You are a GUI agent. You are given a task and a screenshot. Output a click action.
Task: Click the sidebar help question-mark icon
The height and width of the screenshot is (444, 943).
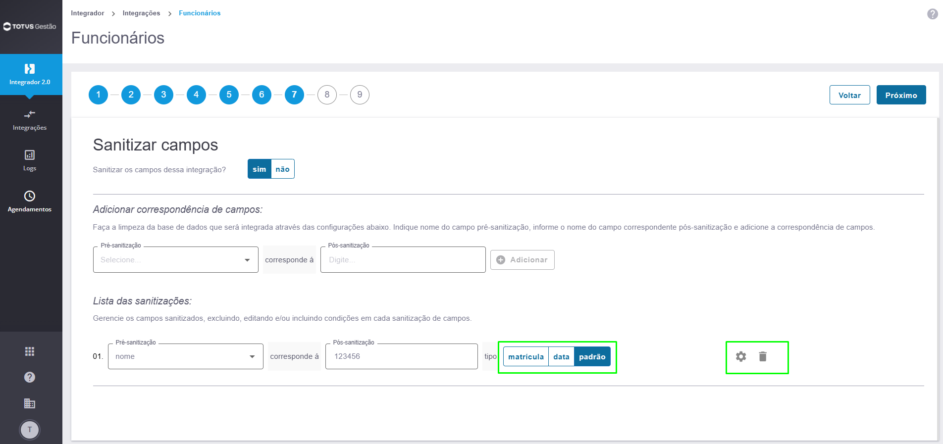(30, 377)
